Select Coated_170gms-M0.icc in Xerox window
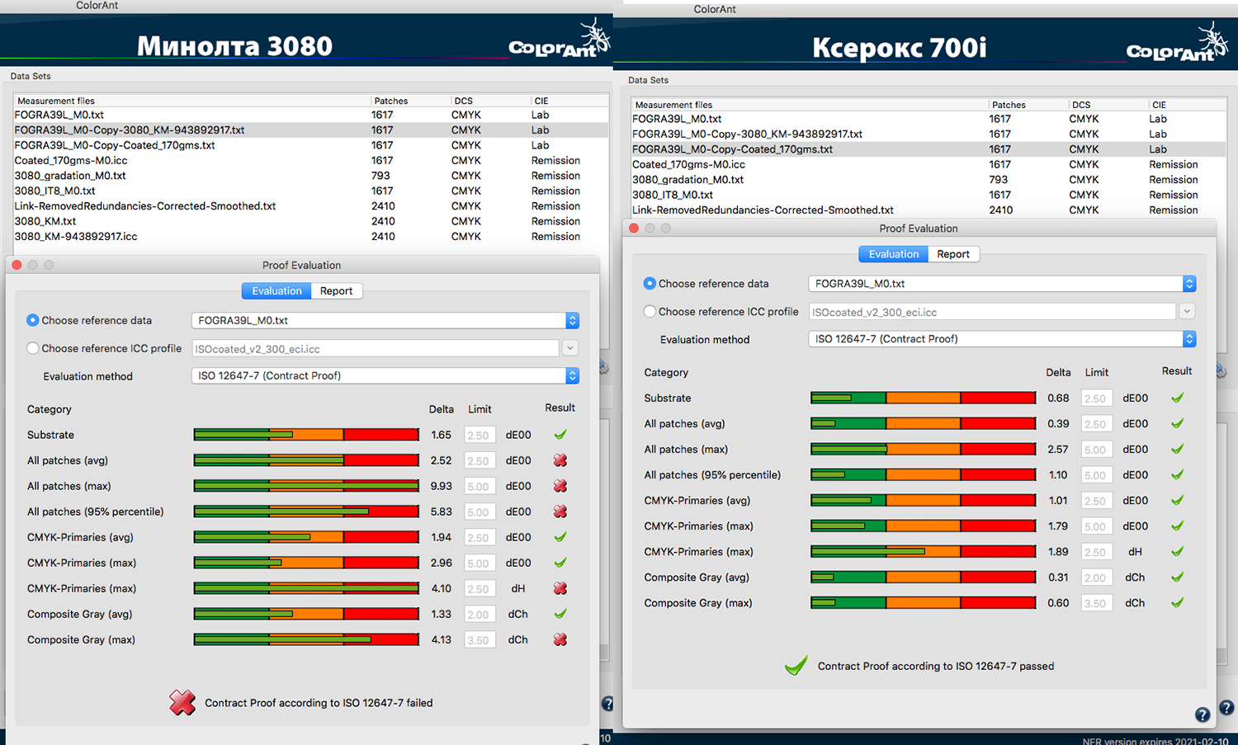Viewport: 1238px width, 745px height. [x=928, y=164]
